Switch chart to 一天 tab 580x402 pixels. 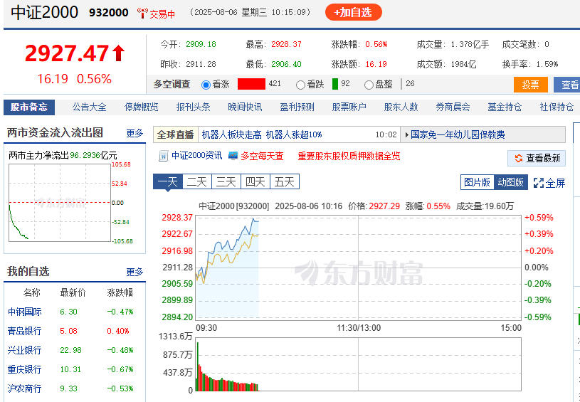[168, 182]
